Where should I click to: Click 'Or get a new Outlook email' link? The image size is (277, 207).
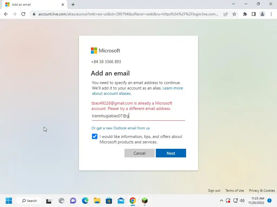click(x=120, y=128)
